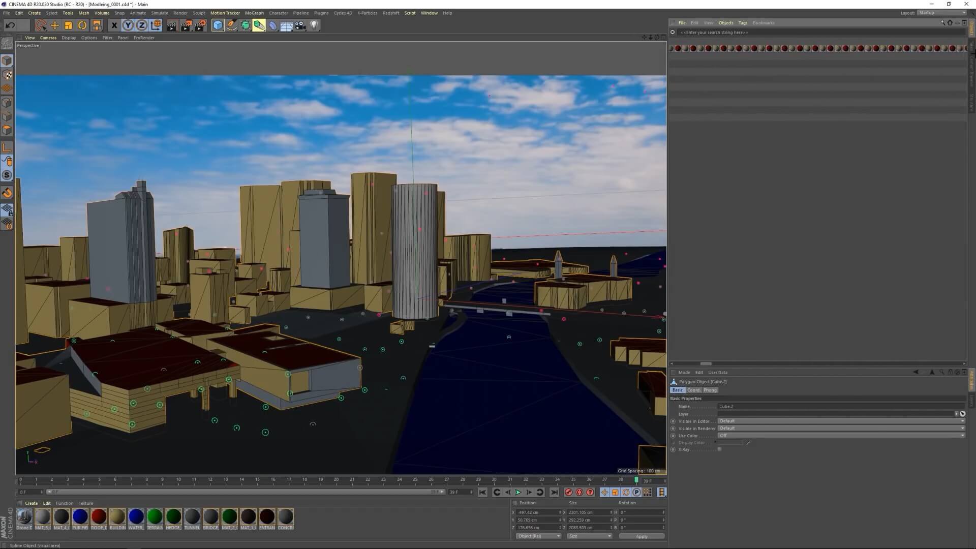Open the Spline Pen tool
The image size is (976, 549).
pos(232,25)
